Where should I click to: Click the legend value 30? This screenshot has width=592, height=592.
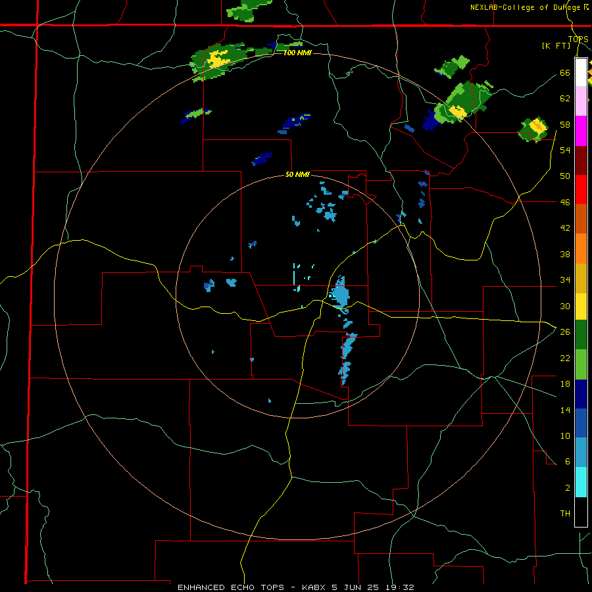565,306
